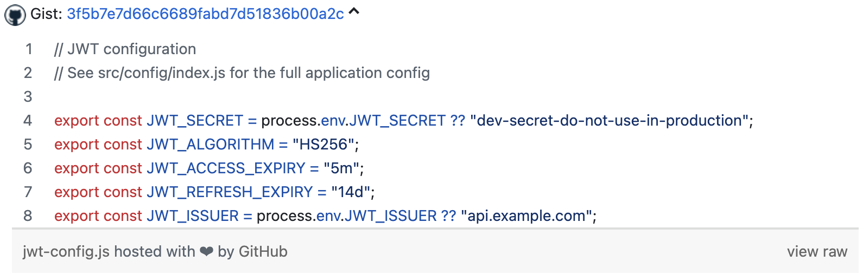
Task: Select line number 2
Action: [x=28, y=73]
